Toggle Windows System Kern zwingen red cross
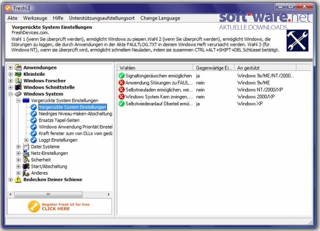The height and width of the screenshot is (231, 320). click(x=121, y=97)
